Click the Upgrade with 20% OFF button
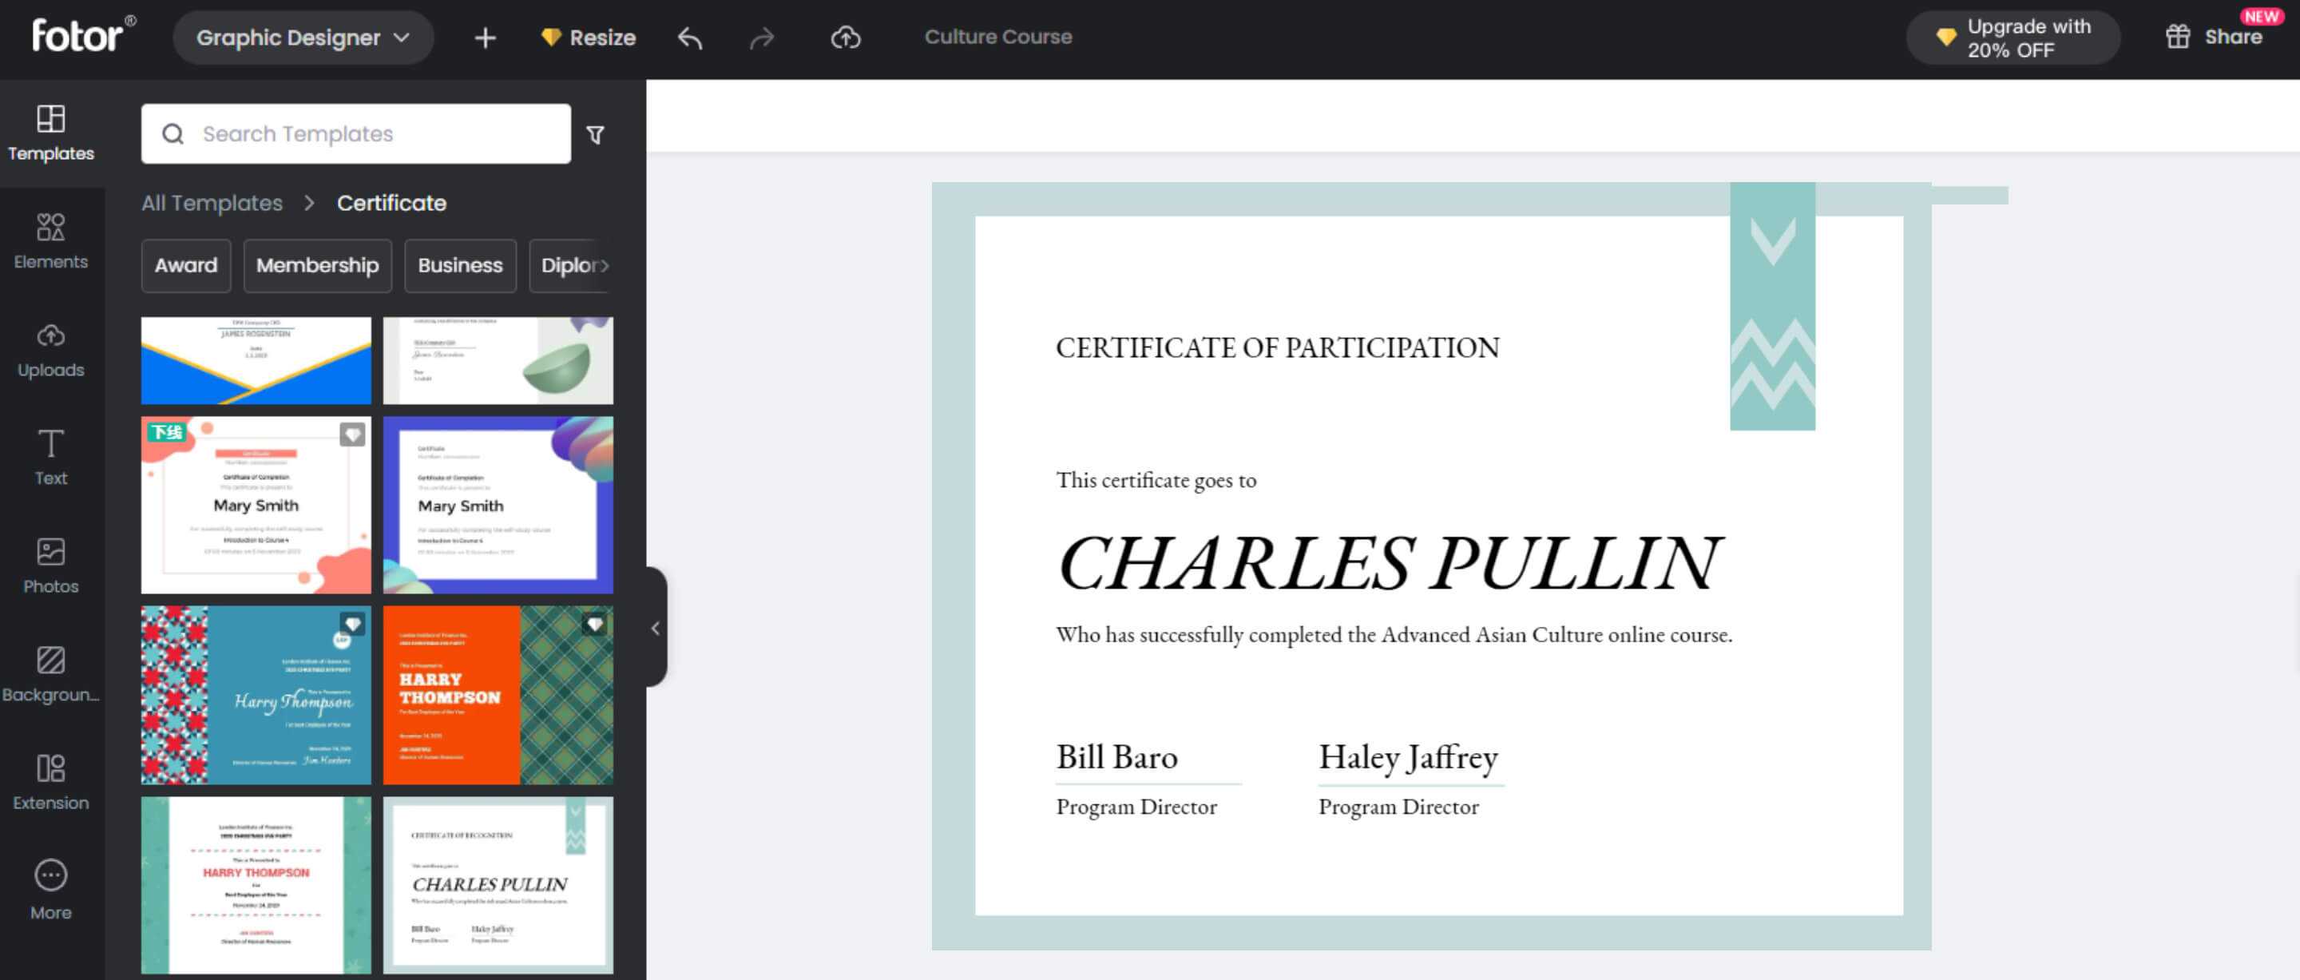 pyautogui.click(x=2013, y=38)
